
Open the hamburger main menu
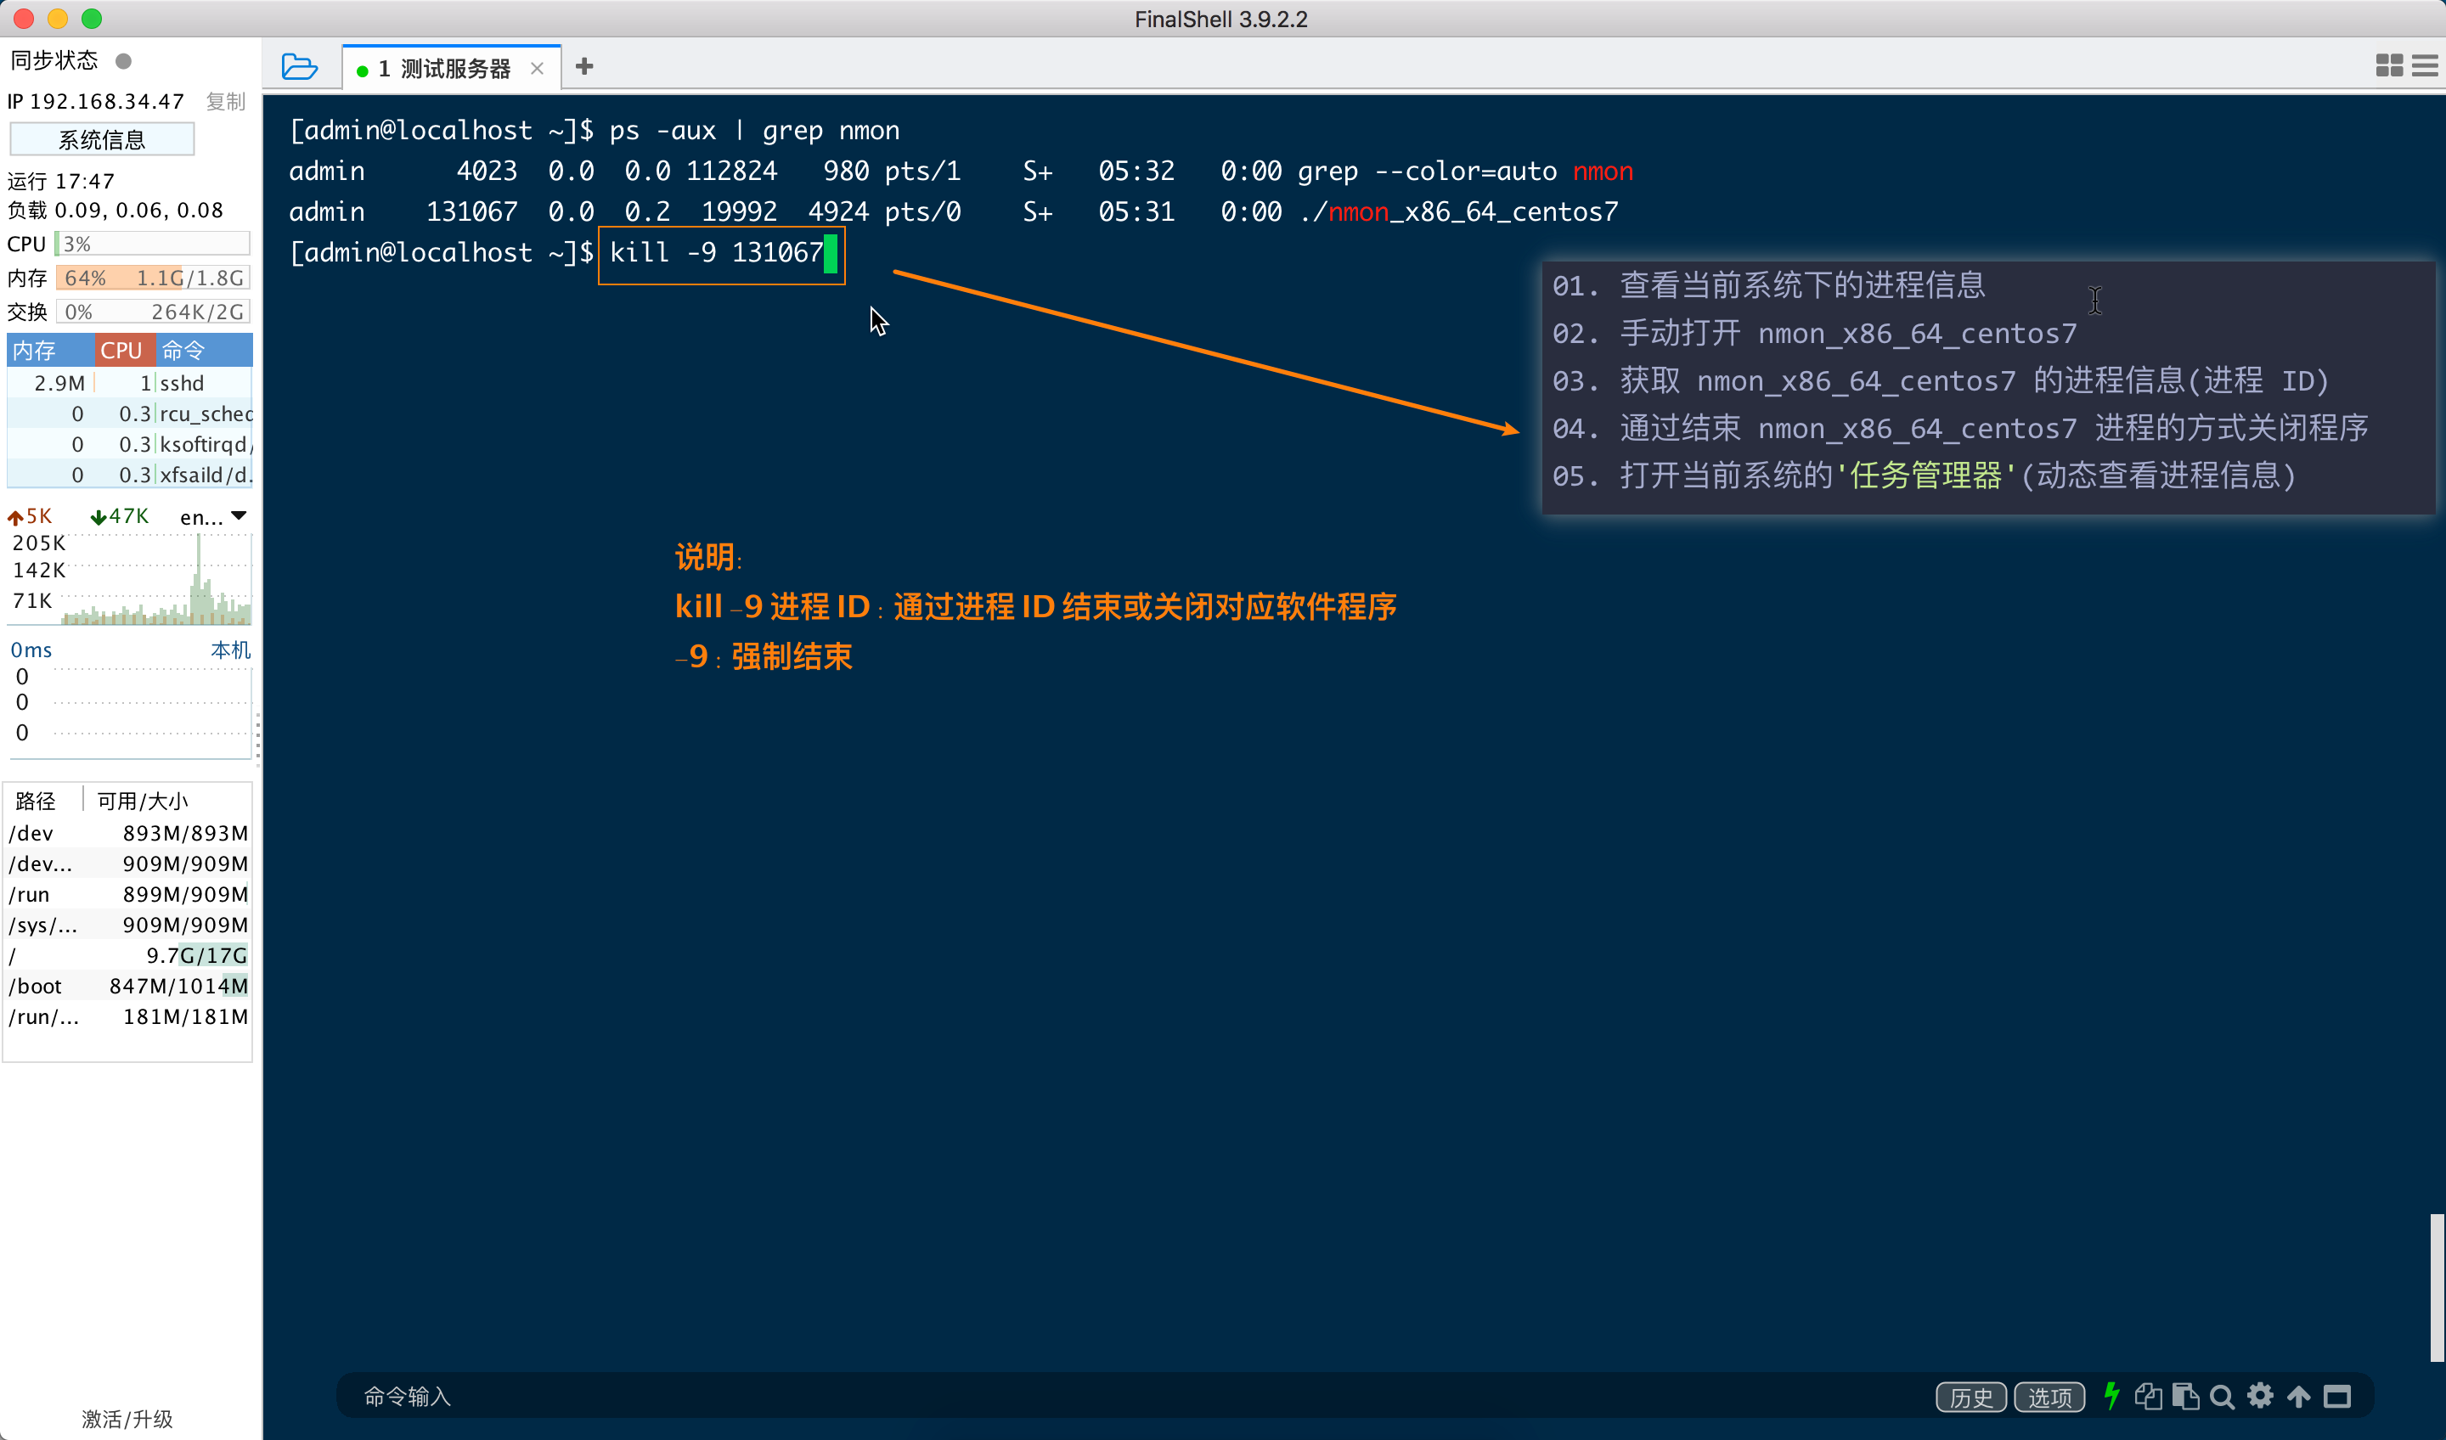click(2425, 66)
